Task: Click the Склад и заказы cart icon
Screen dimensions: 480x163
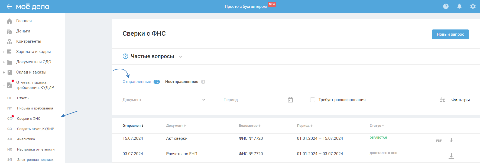Action: pos(9,72)
